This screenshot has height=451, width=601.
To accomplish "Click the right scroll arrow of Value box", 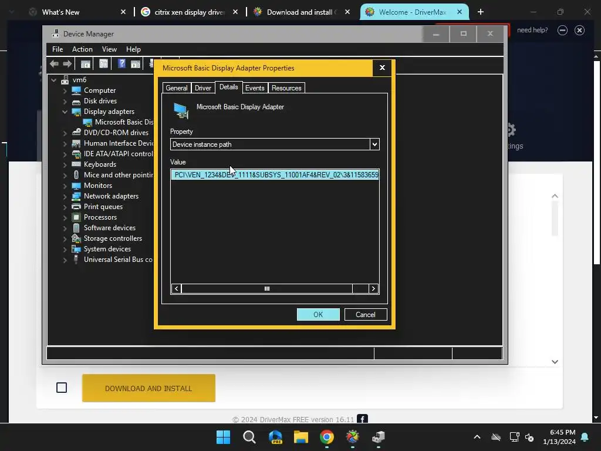I will coord(373,289).
